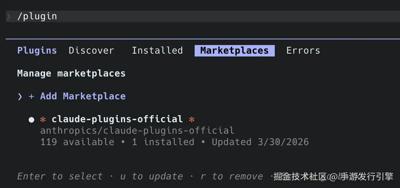The width and height of the screenshot is (400, 188).
Task: Click the /plugin command input line
Action: [37, 16]
